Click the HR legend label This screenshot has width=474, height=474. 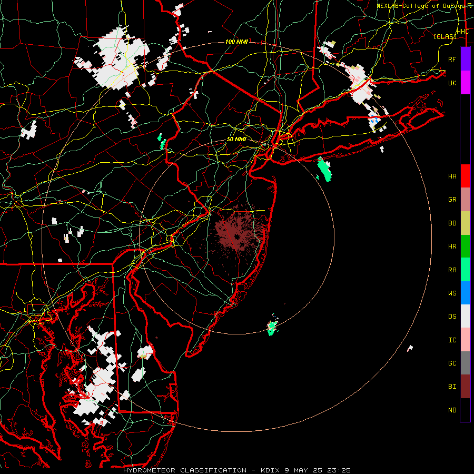pyautogui.click(x=452, y=246)
